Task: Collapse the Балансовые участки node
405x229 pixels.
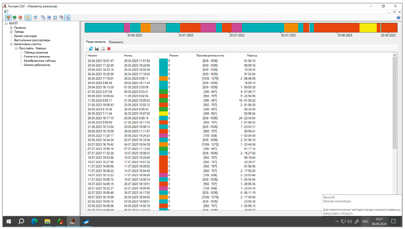Action: [x=11, y=44]
